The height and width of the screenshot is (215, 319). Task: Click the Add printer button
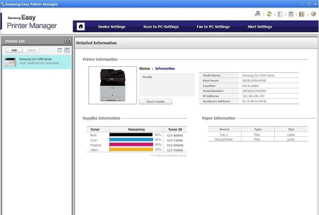(14, 50)
